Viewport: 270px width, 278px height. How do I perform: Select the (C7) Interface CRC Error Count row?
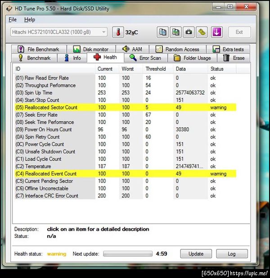pos(126,196)
